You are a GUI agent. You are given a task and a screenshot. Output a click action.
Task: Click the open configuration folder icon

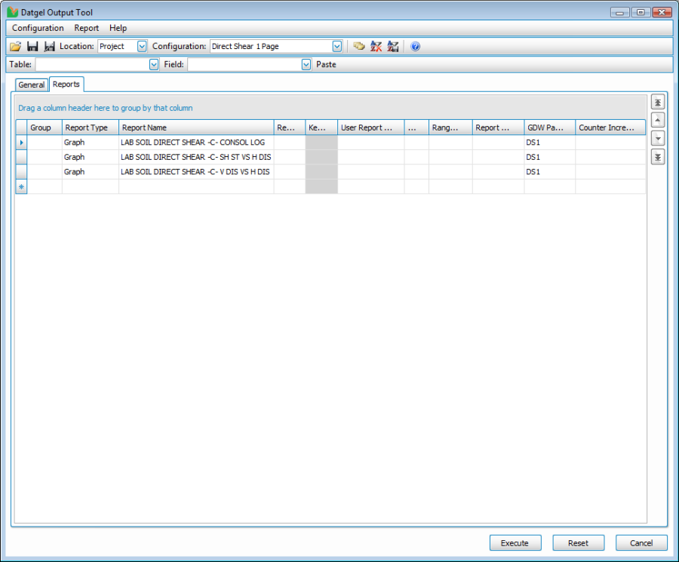click(x=15, y=47)
